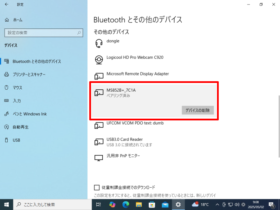The height and width of the screenshot is (210, 280).
Task: Open Microsoft Store from taskbar
Action: click(152, 205)
